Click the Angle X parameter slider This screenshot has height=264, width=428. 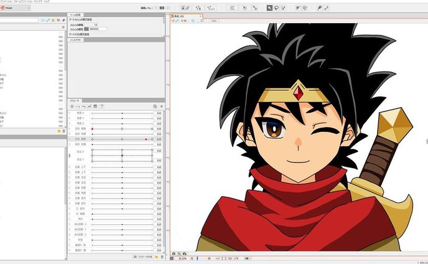tap(122, 113)
